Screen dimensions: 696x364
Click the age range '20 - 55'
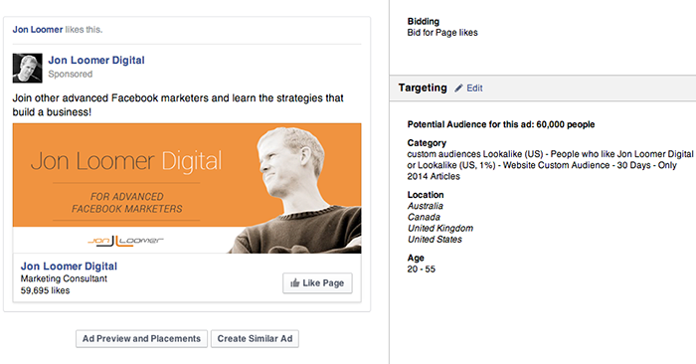coord(422,270)
